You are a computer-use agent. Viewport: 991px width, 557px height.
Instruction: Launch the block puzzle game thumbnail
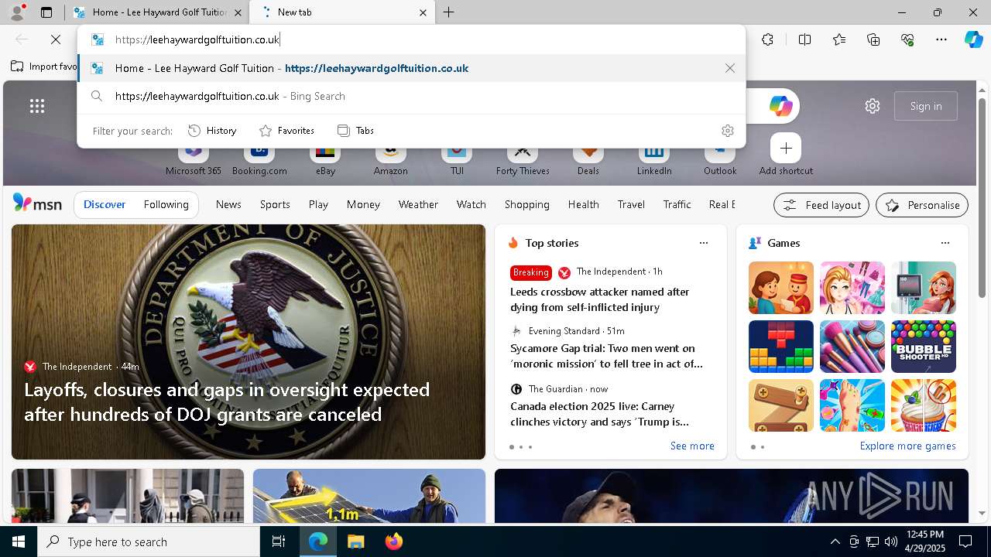pos(780,347)
